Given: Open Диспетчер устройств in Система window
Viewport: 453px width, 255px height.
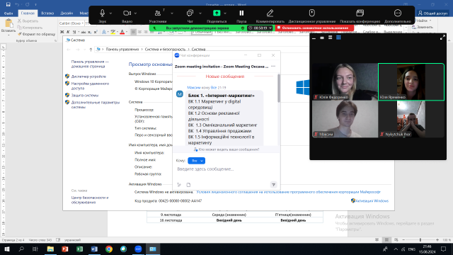Looking at the screenshot, I should [88, 76].
